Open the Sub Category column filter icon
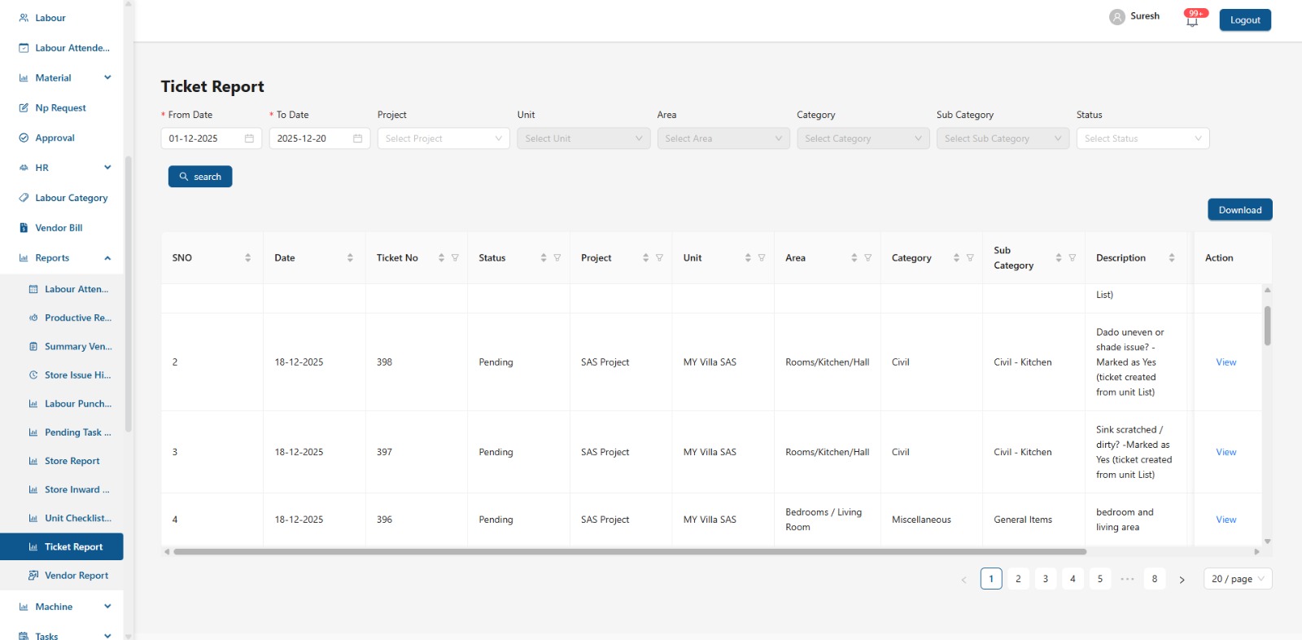Image resolution: width=1302 pixels, height=640 pixels. point(1073,258)
